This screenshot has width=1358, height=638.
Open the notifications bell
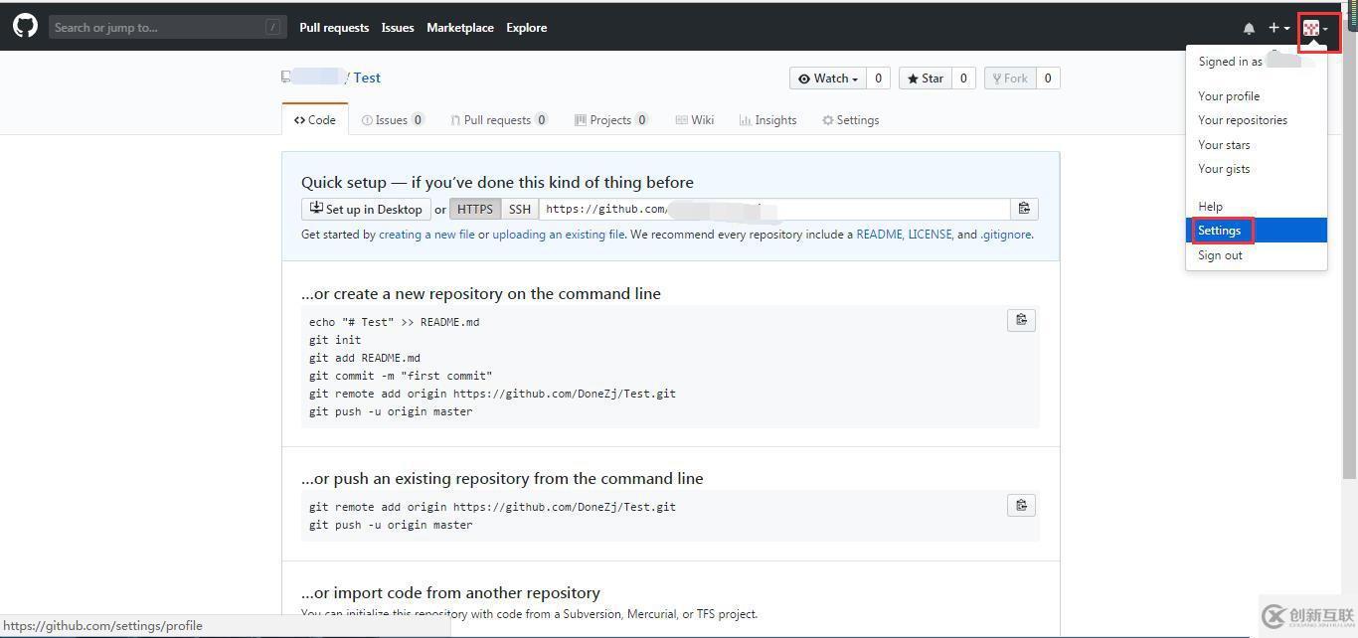[x=1249, y=28]
